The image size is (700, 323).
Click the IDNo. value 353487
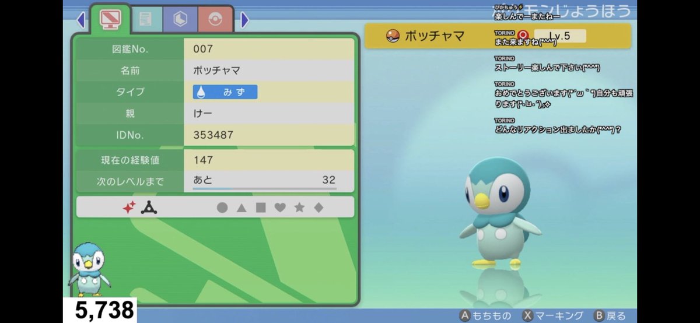[213, 135]
